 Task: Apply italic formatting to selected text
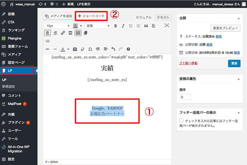pyautogui.click(x=123, y=26)
